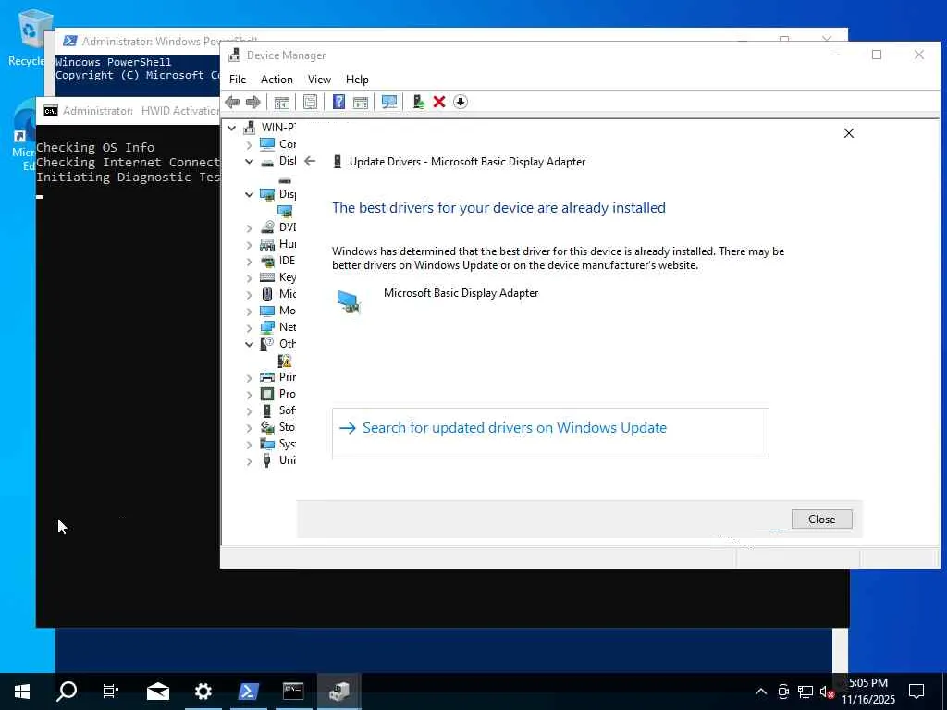Open taskbar Search magnifier

[67, 692]
